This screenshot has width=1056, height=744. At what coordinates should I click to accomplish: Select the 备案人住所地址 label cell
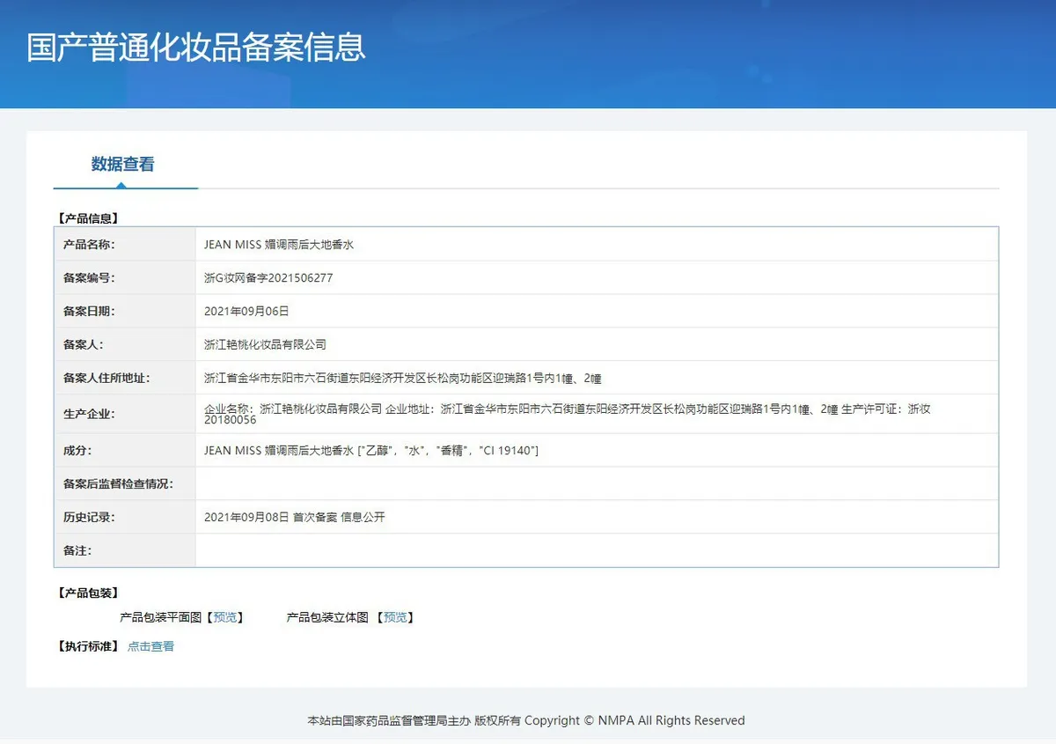coord(125,378)
